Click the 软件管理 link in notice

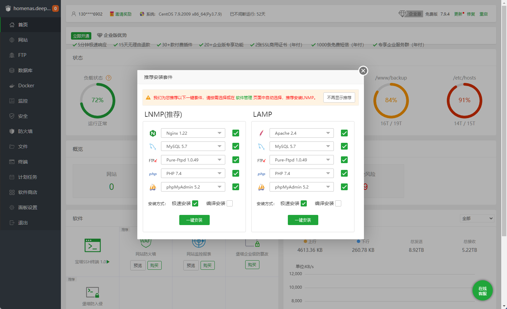(x=244, y=97)
